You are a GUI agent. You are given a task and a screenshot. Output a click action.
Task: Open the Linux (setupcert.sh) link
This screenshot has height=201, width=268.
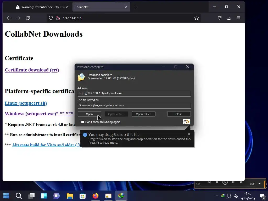coord(26,103)
